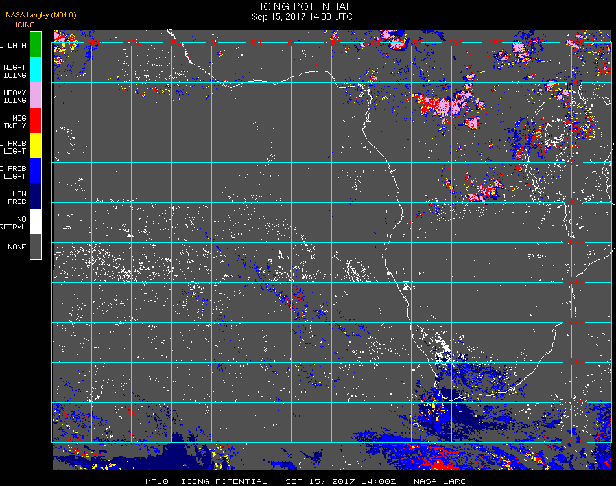Click the 25E longitude label
The image size is (616, 486).
[x=495, y=43]
